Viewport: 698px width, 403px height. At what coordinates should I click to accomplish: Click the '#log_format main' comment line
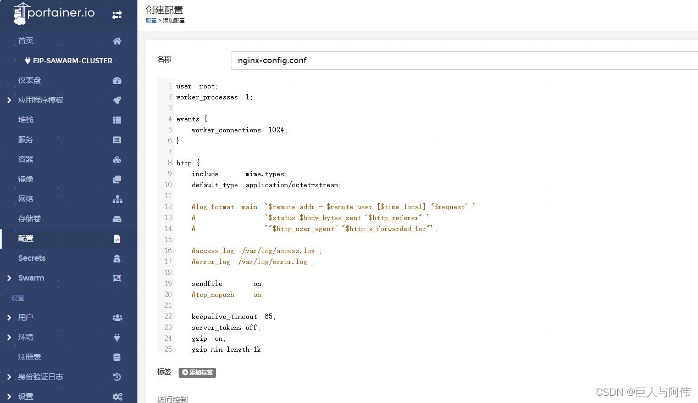tap(334, 207)
